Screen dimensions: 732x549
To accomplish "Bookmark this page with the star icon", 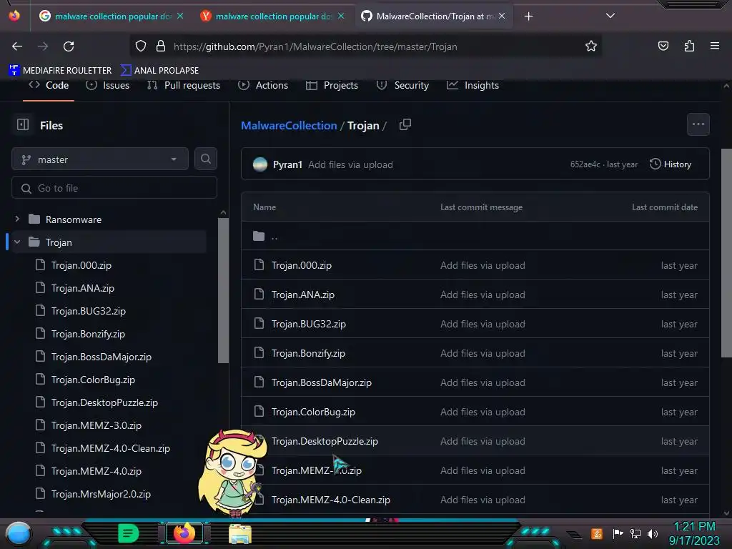I will pos(591,46).
